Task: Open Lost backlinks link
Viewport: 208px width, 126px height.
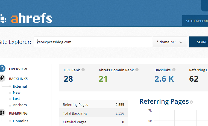Action: coord(16,99)
